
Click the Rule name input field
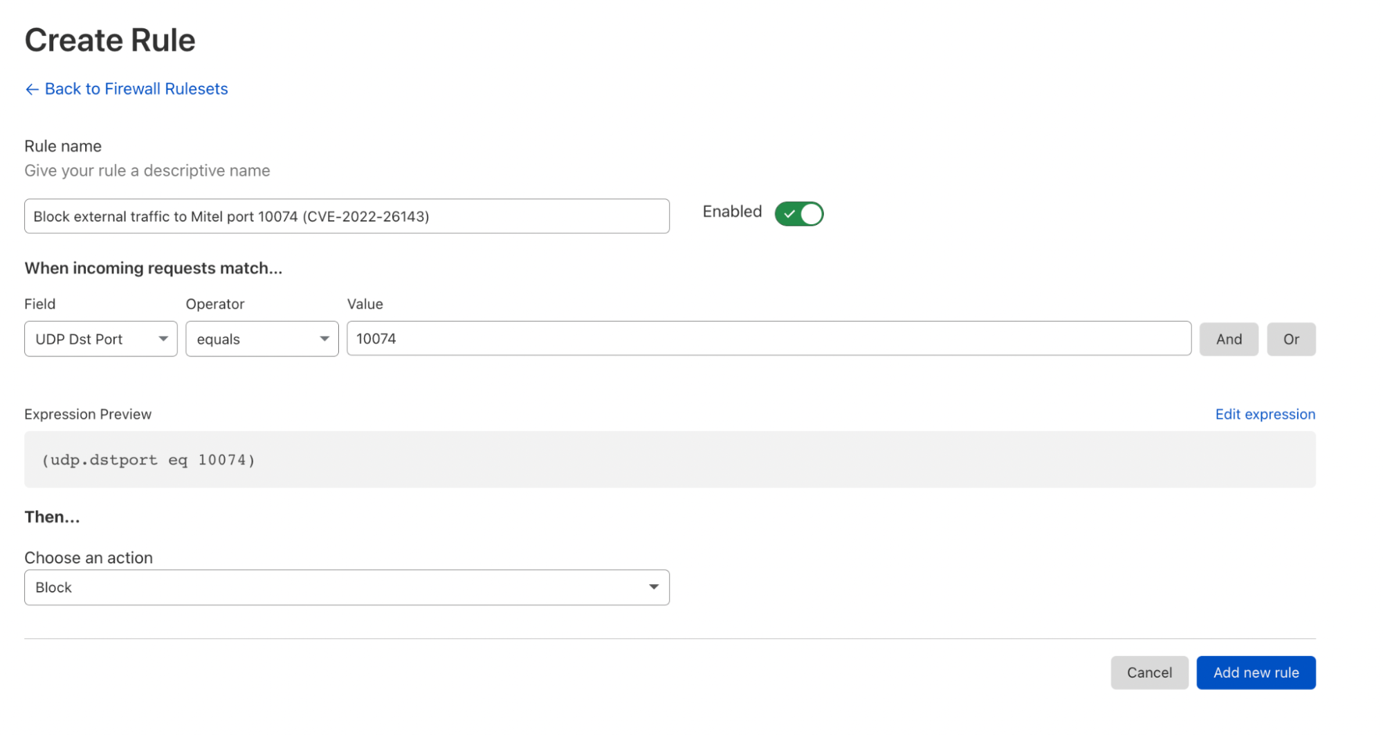(x=347, y=216)
